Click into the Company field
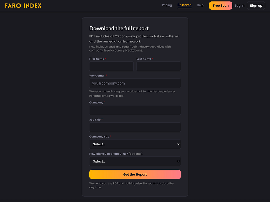Screen dimensions: 270x202 (x=135, y=110)
